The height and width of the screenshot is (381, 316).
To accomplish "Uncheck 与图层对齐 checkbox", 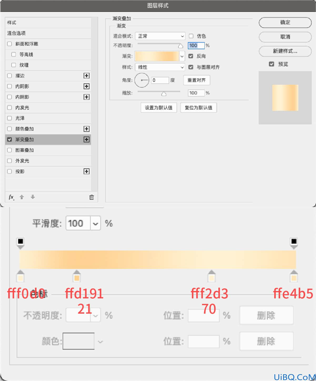I will [x=191, y=67].
